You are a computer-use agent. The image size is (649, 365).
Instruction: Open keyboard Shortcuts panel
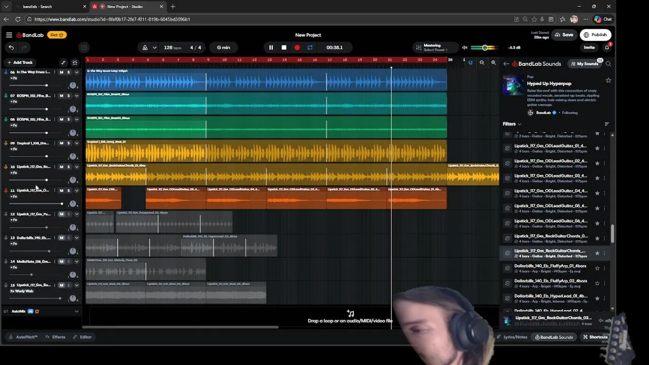coord(595,337)
